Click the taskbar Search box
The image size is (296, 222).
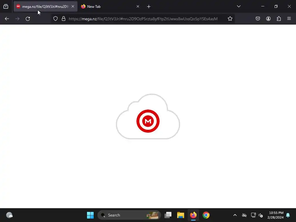(129, 215)
